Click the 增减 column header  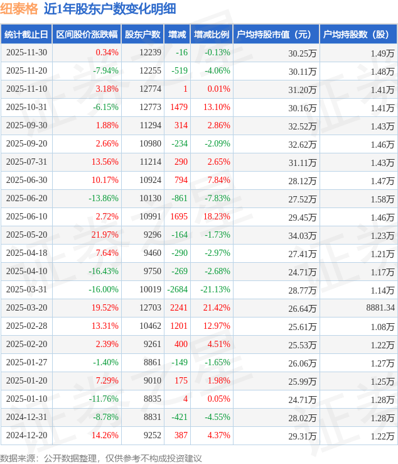(177, 35)
